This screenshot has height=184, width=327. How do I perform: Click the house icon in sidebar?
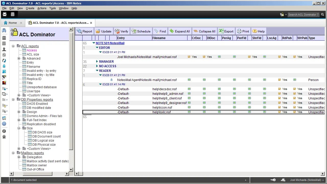click(4, 137)
